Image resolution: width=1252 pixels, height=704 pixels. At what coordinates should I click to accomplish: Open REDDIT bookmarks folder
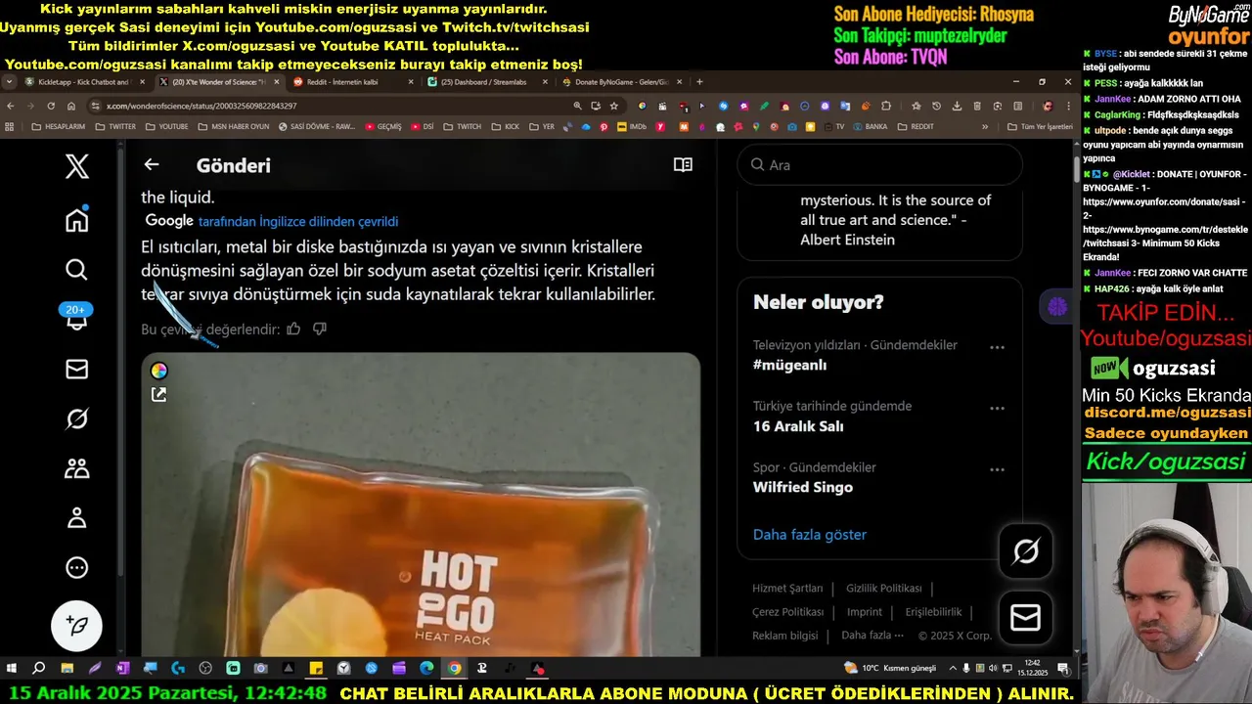click(x=915, y=126)
